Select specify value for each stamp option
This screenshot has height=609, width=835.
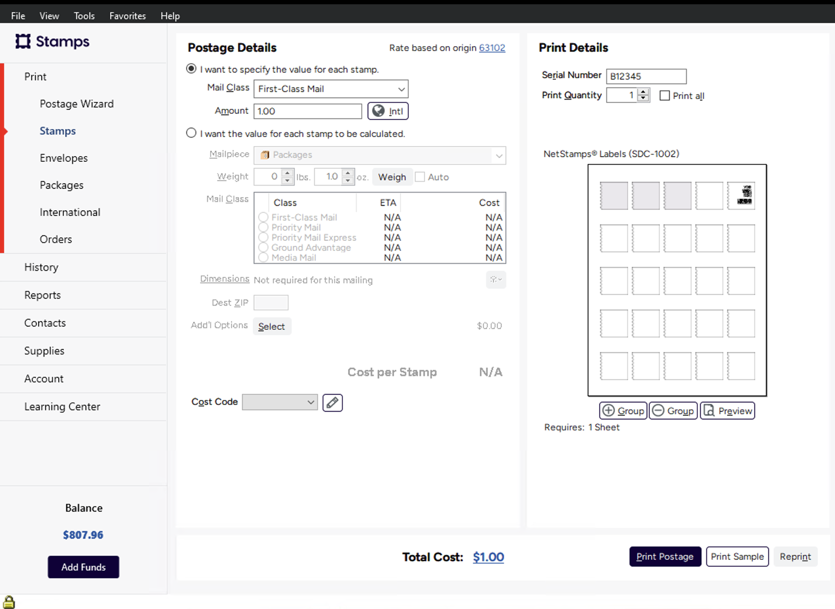click(191, 69)
